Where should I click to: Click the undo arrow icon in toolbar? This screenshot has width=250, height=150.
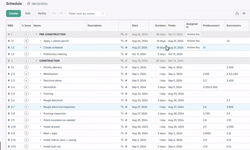point(54,14)
